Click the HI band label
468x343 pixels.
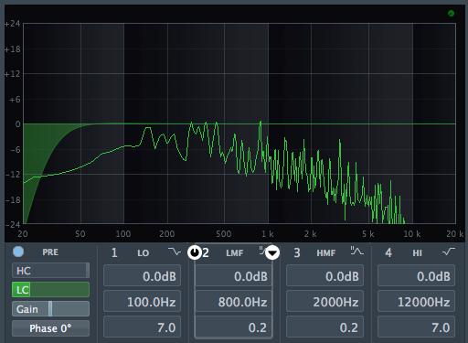418,253
